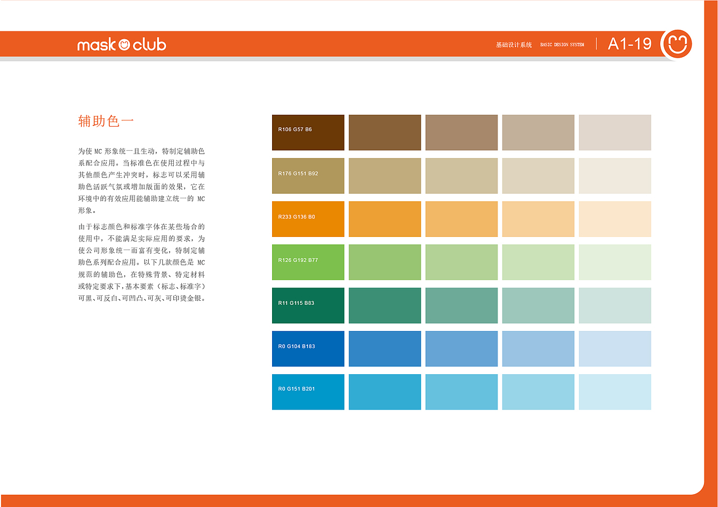
Task: Select the lightest tint in the brown row
Action: pyautogui.click(x=615, y=132)
